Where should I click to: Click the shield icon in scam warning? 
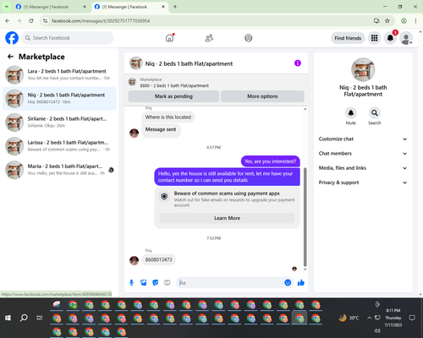(164, 196)
